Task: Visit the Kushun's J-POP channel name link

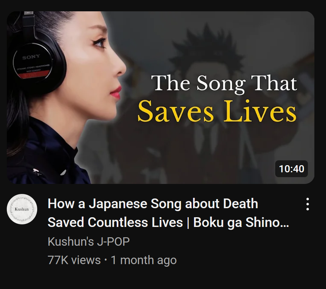Action: (89, 241)
